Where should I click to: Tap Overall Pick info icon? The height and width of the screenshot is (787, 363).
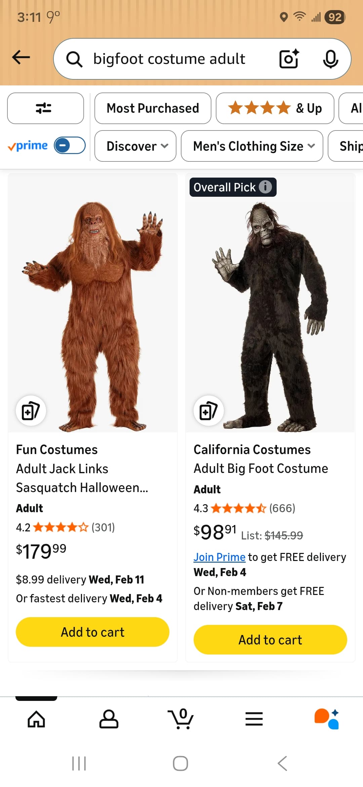[x=265, y=187]
